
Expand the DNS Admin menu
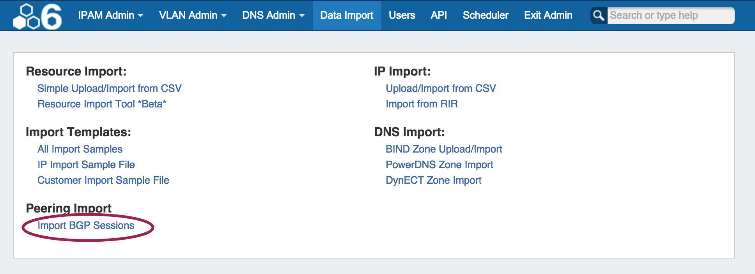273,16
